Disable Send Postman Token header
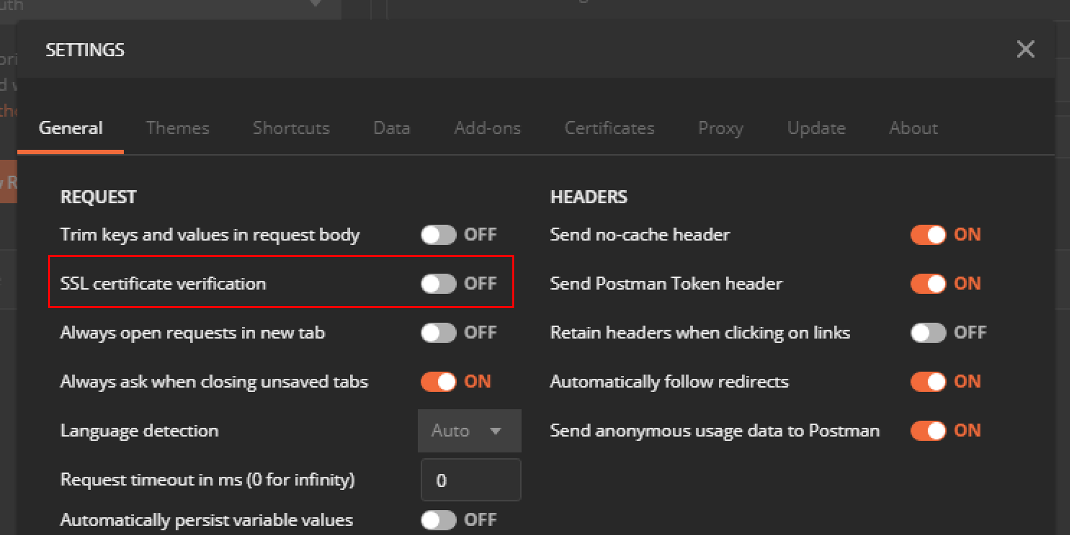 point(928,284)
